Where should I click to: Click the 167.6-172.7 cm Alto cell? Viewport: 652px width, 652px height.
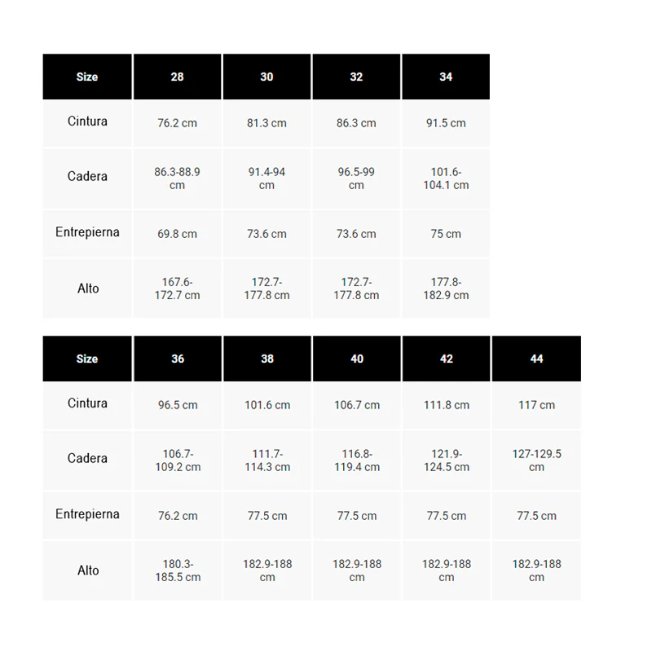tap(177, 289)
